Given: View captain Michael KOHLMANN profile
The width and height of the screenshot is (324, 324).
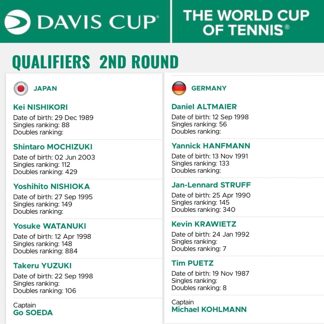Looking at the screenshot, I should click(x=209, y=309).
